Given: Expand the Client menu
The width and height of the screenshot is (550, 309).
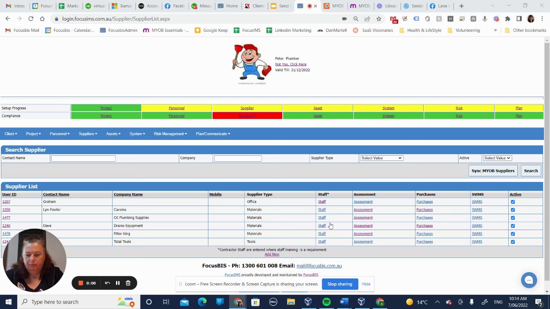Looking at the screenshot, I should [11, 134].
